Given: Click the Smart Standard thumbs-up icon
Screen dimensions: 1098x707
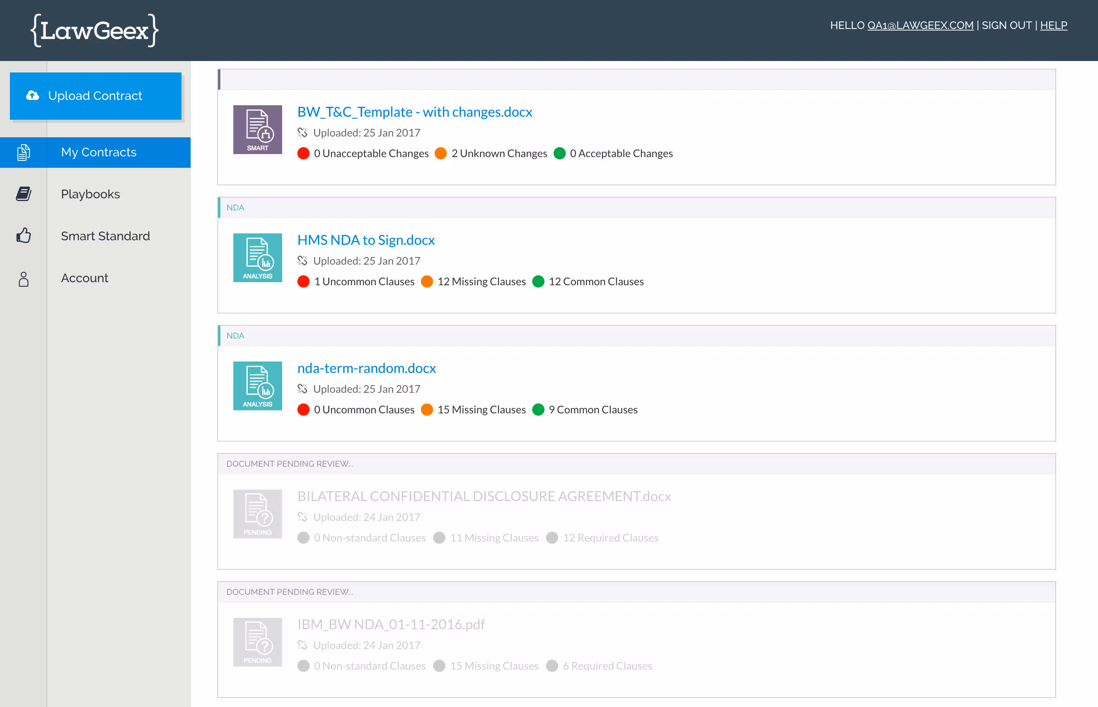Looking at the screenshot, I should click(x=23, y=236).
